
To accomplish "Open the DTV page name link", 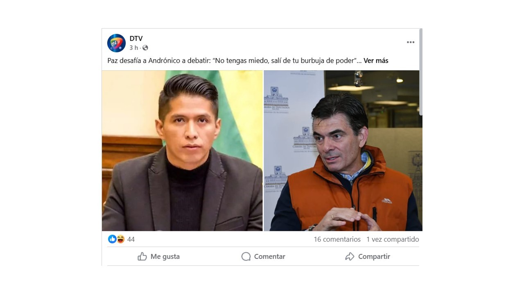I will 136,38.
